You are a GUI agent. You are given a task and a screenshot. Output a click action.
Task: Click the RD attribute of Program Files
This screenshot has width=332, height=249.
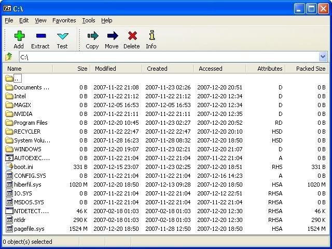tap(279, 123)
